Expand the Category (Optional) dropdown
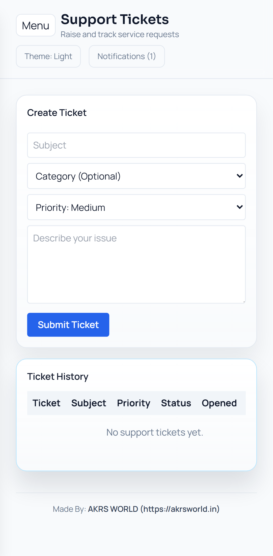The width and height of the screenshot is (273, 556). click(136, 176)
